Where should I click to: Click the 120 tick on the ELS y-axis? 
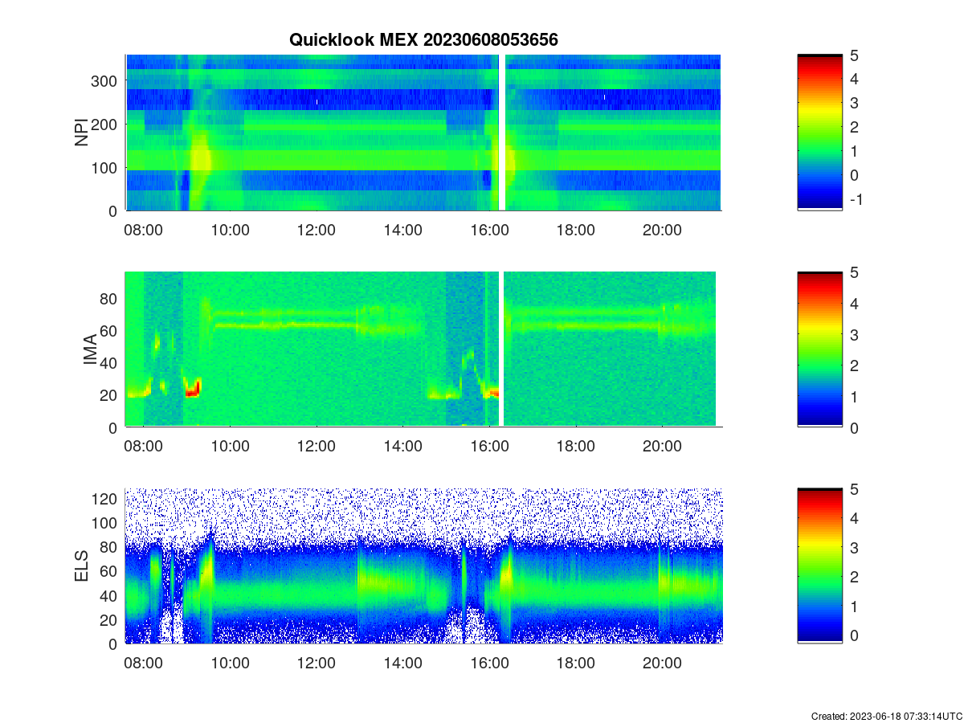coord(105,499)
